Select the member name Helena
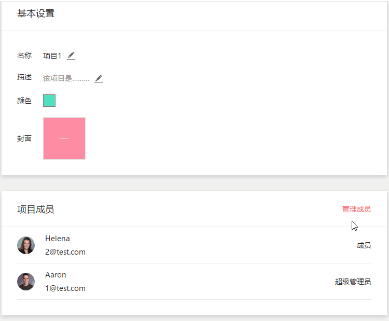The width and height of the screenshot is (389, 321). [58, 239]
